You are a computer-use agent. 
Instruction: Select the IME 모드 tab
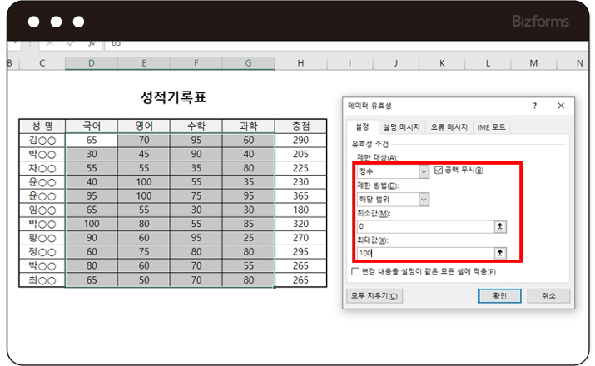[x=491, y=127]
